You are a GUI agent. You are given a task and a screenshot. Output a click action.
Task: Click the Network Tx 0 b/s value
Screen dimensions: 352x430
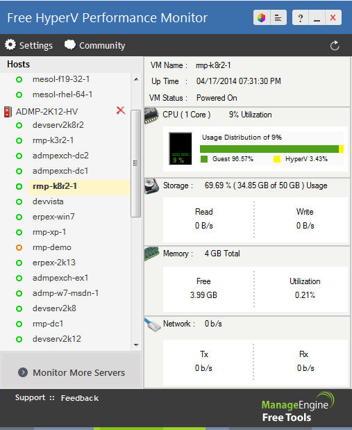(203, 368)
